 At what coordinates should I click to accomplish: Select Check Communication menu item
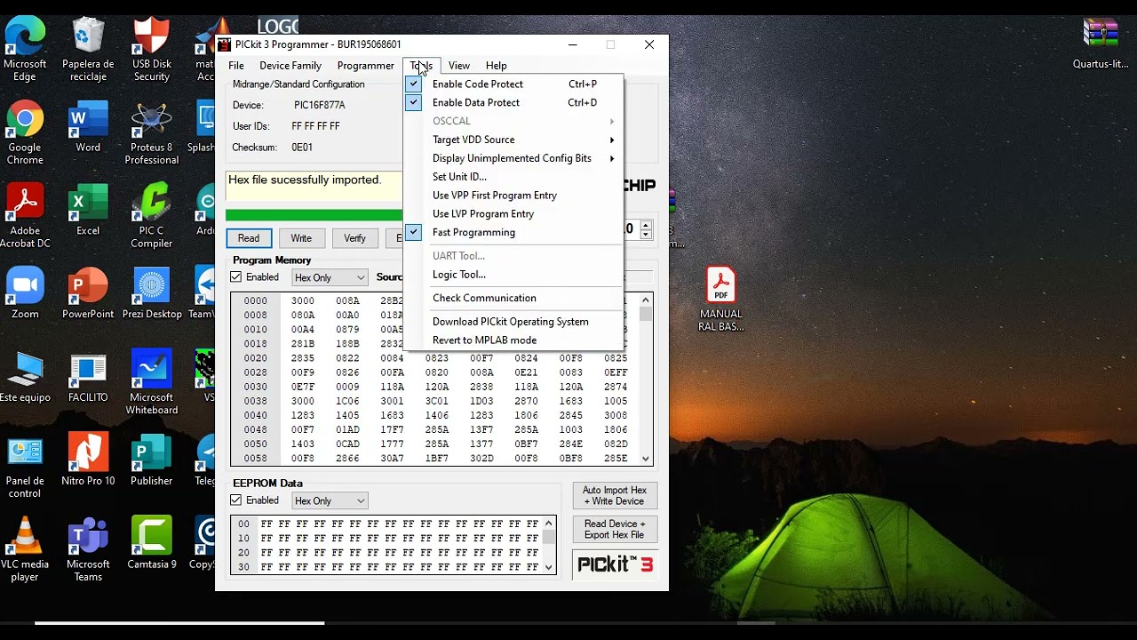pos(513,298)
